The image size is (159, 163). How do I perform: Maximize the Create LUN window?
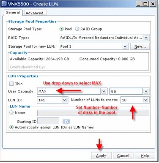coord(145,4)
